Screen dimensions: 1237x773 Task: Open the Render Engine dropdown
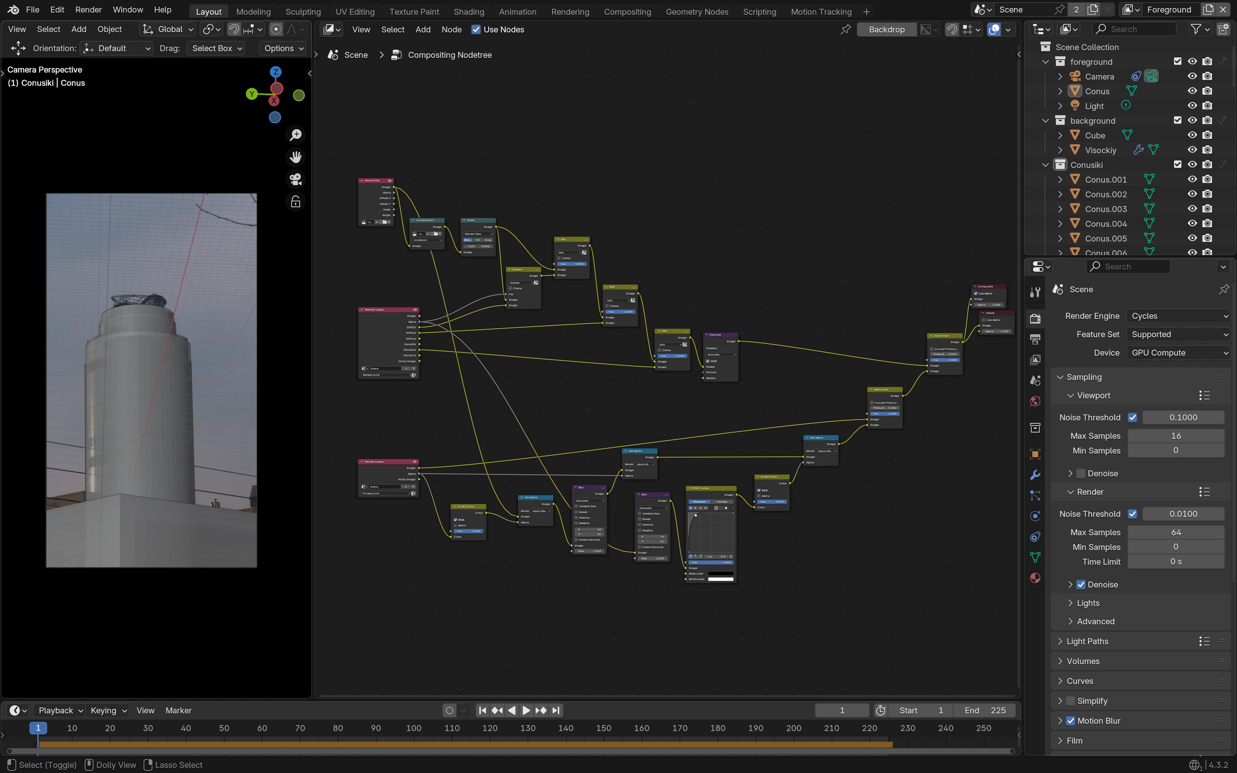coord(1178,316)
